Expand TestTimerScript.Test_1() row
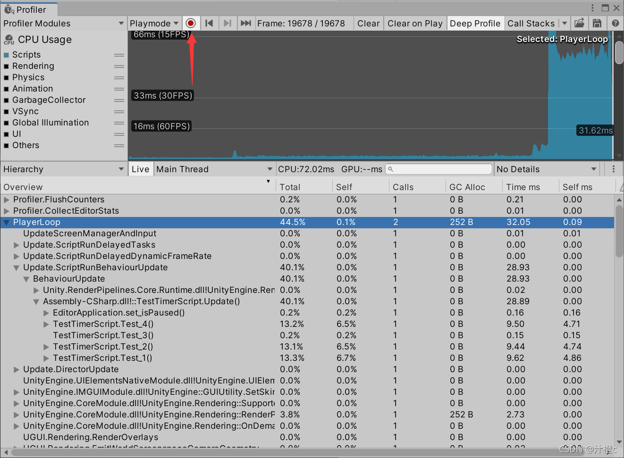The width and height of the screenshot is (624, 458). click(46, 358)
